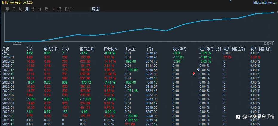The width and height of the screenshot is (278, 126).
Task: Select the 持仓 holdings row
Action: click(139, 53)
